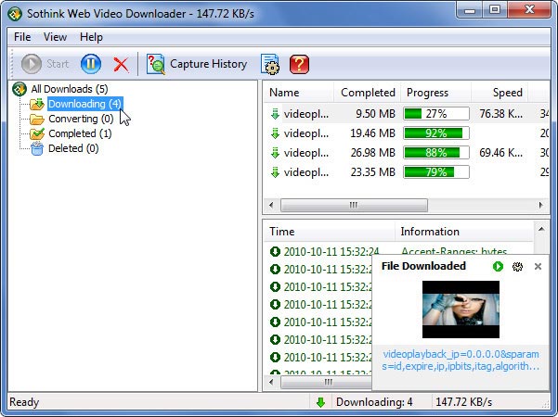Click download list horizontal scrollbar thumb
Screen dimensions: 558x417
(x=354, y=205)
